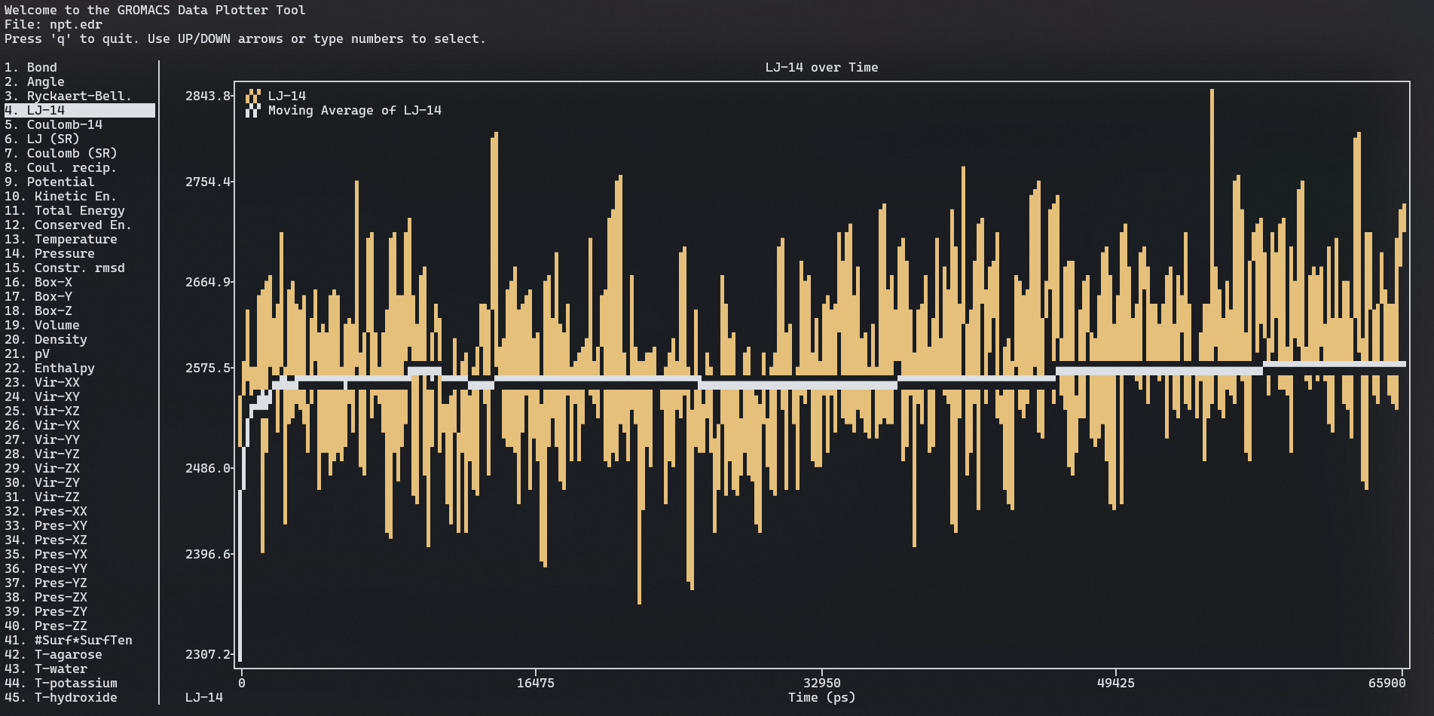
Task: Select Vir-ZZ in the list
Action: [x=42, y=497]
